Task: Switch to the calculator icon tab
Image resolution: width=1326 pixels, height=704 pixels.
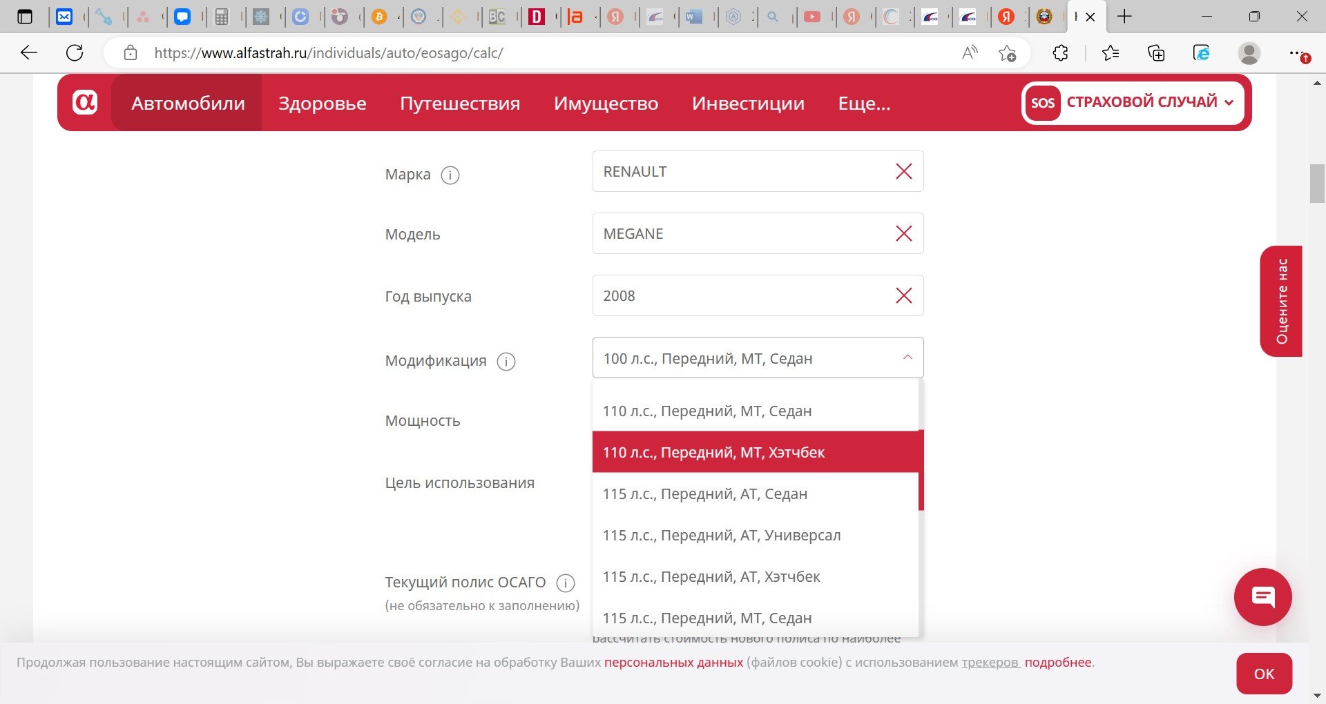Action: 222,17
